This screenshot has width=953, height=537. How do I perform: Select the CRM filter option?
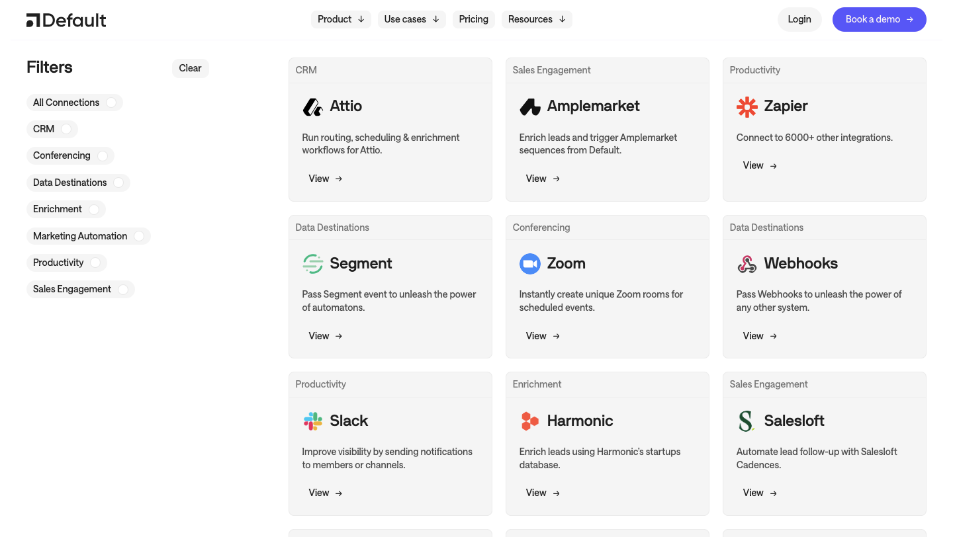(52, 129)
